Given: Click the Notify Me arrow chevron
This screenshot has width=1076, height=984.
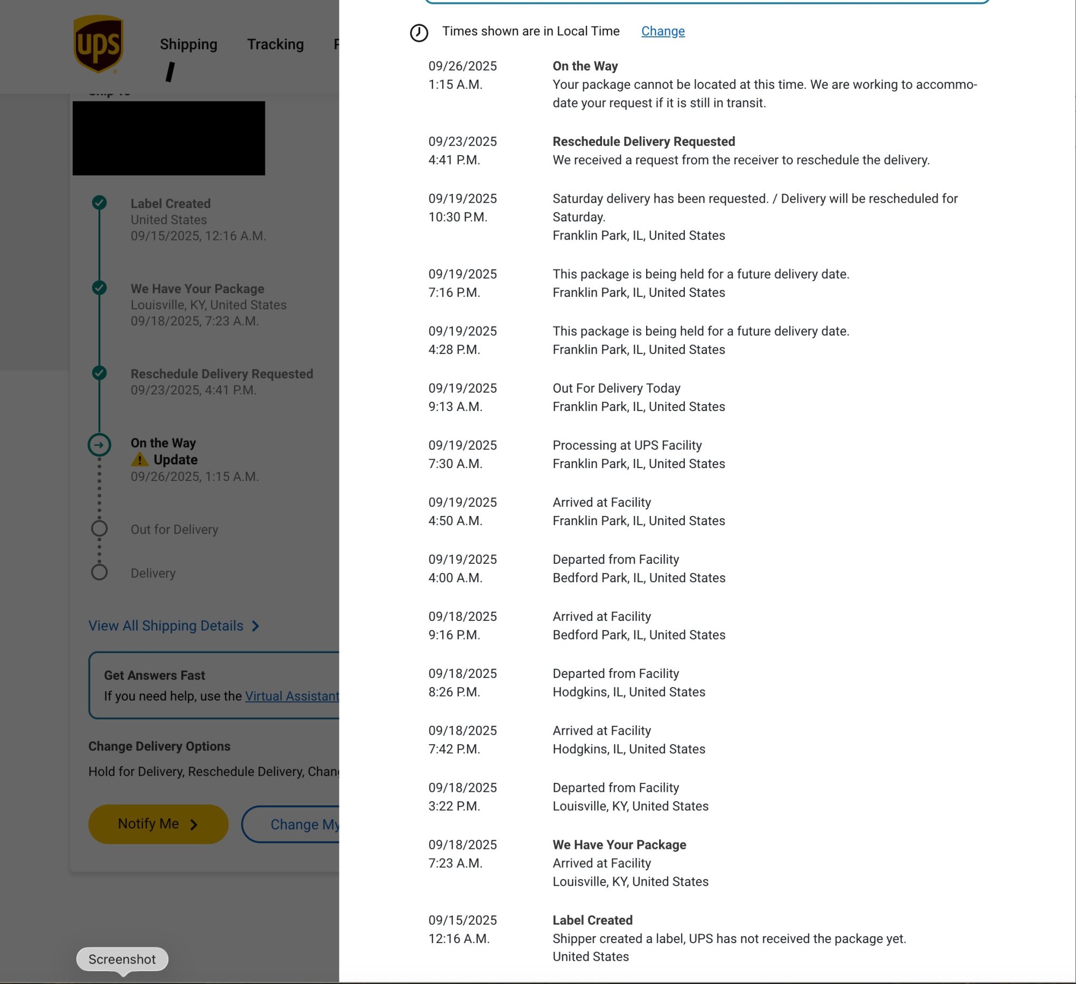Looking at the screenshot, I should [x=194, y=825].
